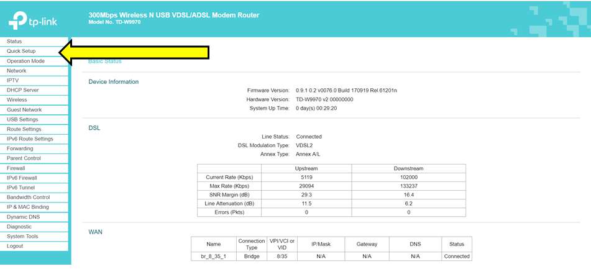Click the tp-link logo
Viewport: 591px width, 269px height.
point(33,21)
